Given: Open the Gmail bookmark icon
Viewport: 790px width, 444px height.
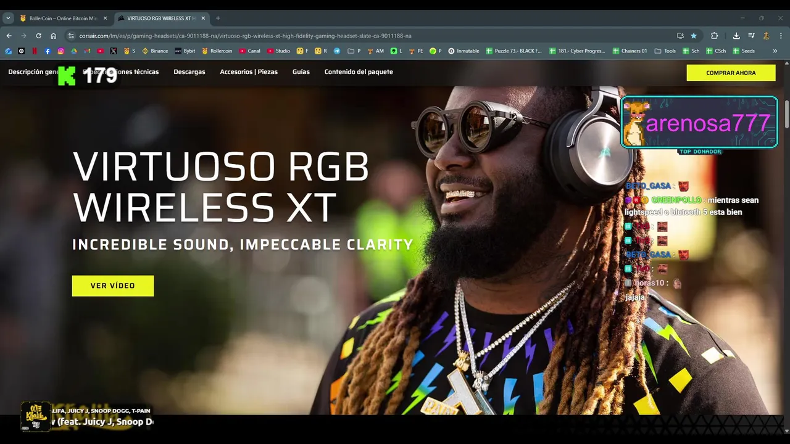Looking at the screenshot, I should coord(87,51).
